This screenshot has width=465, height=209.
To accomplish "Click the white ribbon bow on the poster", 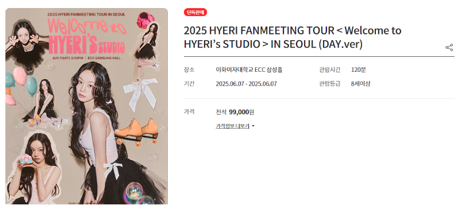I will coord(141,94).
